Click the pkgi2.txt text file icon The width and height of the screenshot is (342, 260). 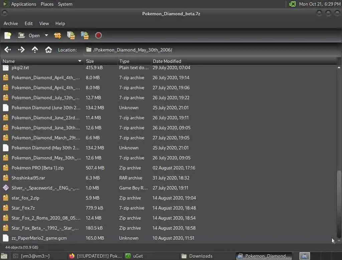(6, 68)
